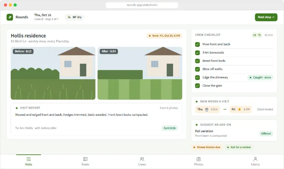Uncheck Trim boxwoods task
The image size is (284, 169).
pos(198,53)
